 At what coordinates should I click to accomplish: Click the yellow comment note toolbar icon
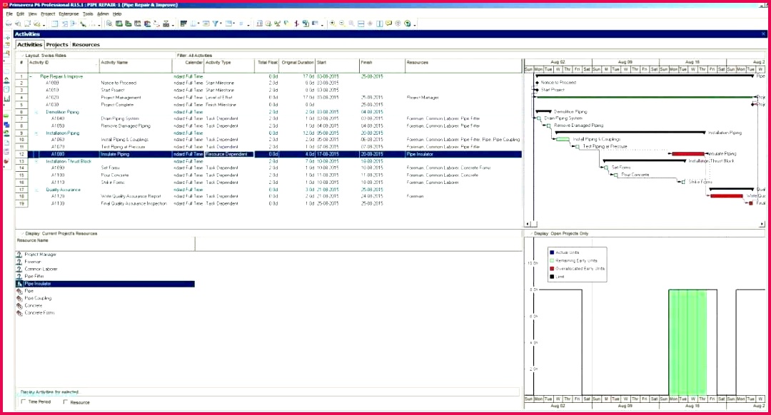point(389,24)
